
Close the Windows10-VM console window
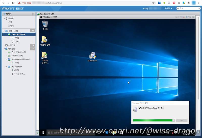click(193, 17)
